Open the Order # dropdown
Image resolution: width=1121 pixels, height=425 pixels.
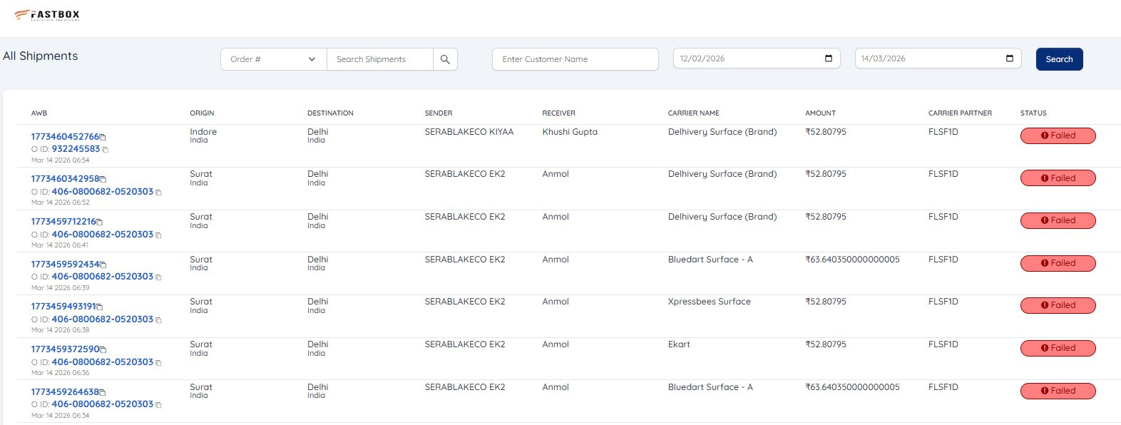(273, 59)
